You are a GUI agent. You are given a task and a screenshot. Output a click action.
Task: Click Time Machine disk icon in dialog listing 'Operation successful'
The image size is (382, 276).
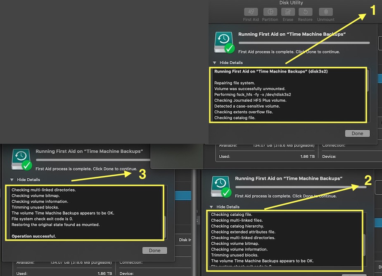point(21,159)
